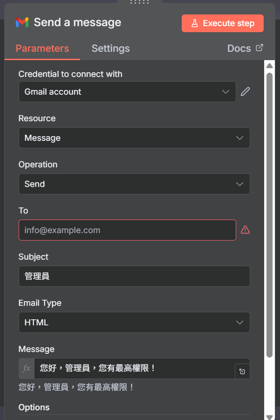Screen dimensions: 280x420
Task: Open the expanded editor for the Message field
Action: [x=242, y=371]
